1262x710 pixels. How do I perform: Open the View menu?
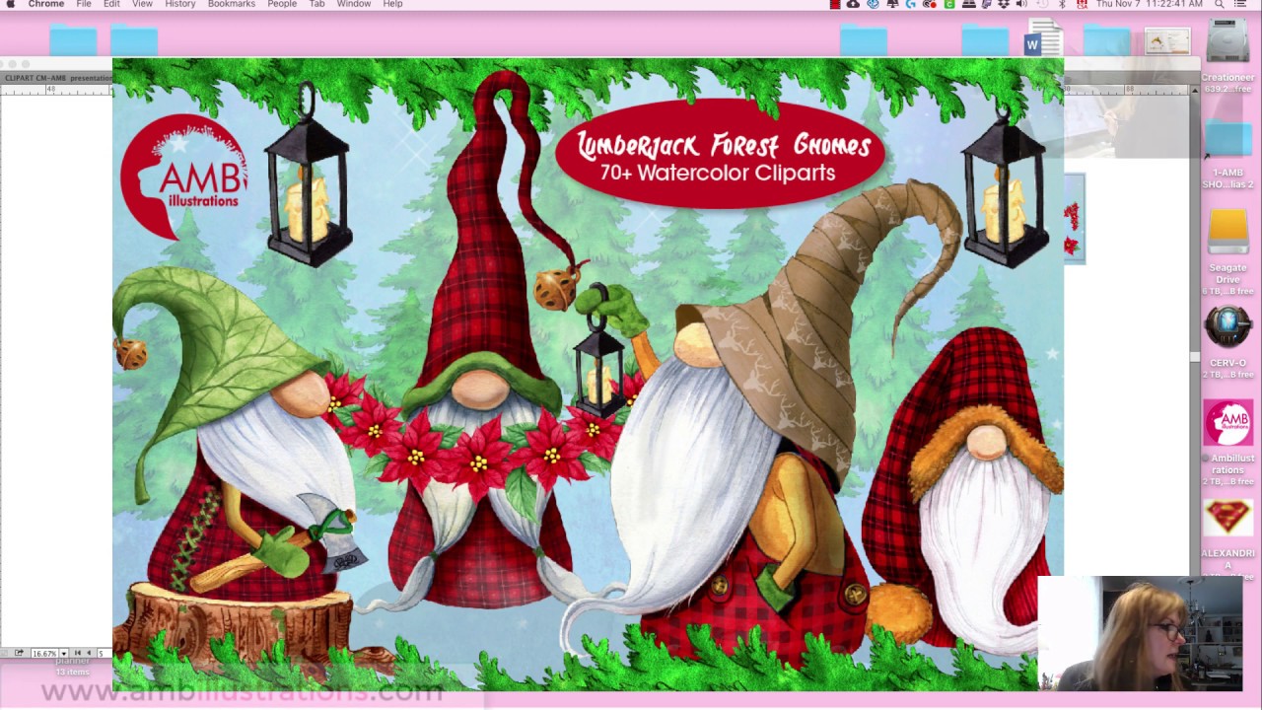coord(142,4)
